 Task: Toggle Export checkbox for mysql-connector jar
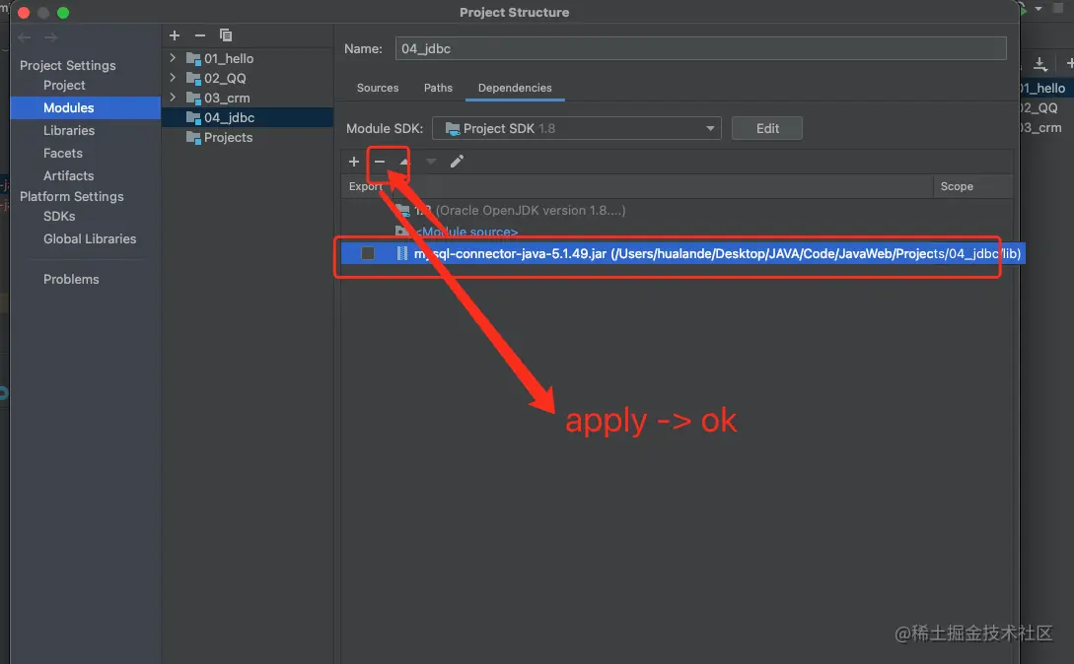click(x=368, y=253)
